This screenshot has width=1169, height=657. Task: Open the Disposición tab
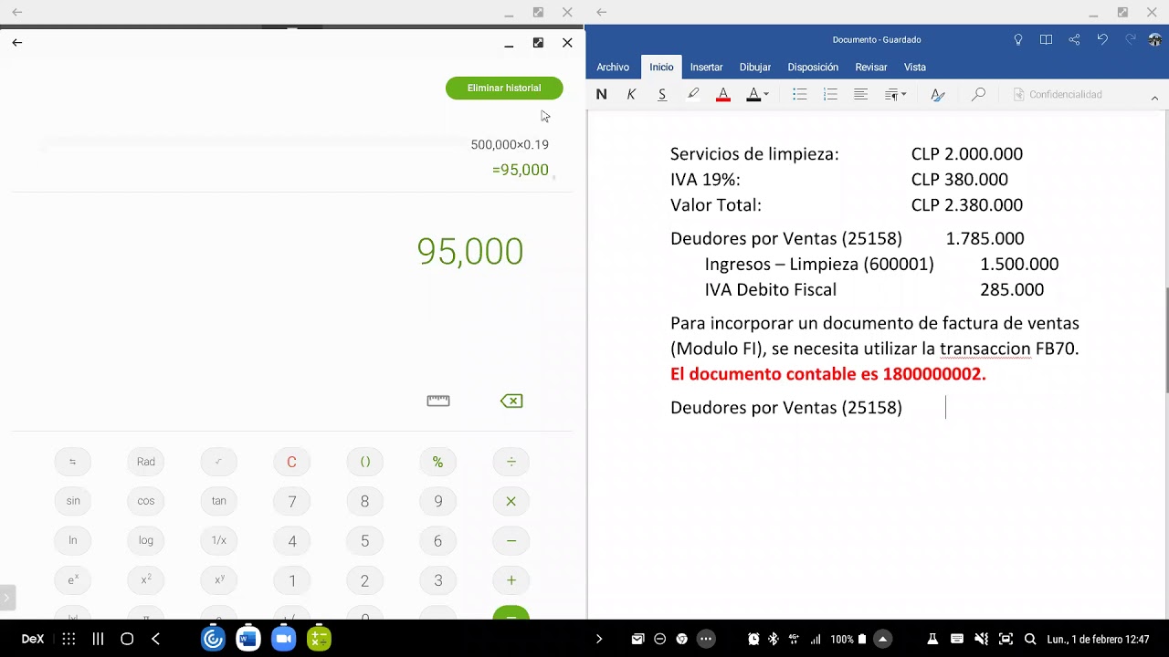(x=813, y=67)
